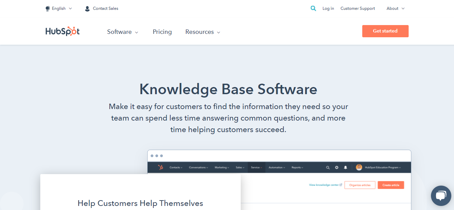Expand the Reports menu in the app preview
Screen dimensions: 454x210
297,167
